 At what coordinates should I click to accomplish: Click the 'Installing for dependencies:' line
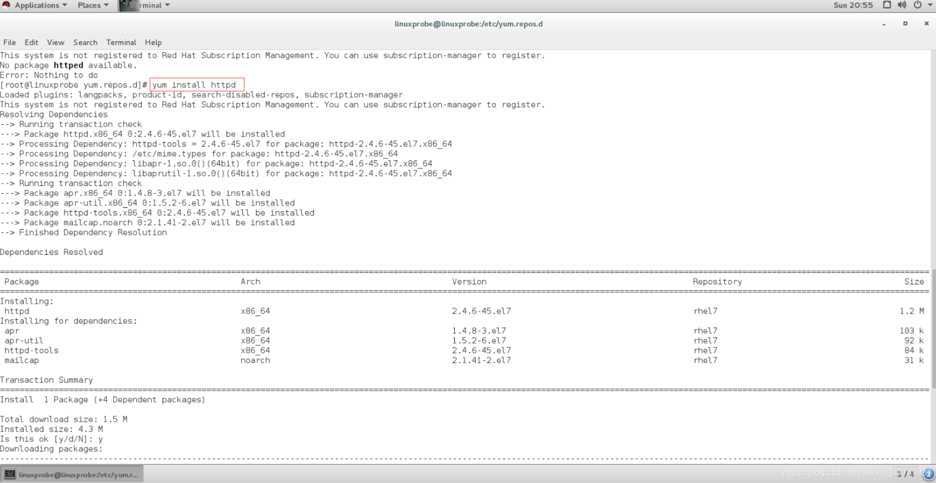(x=69, y=321)
